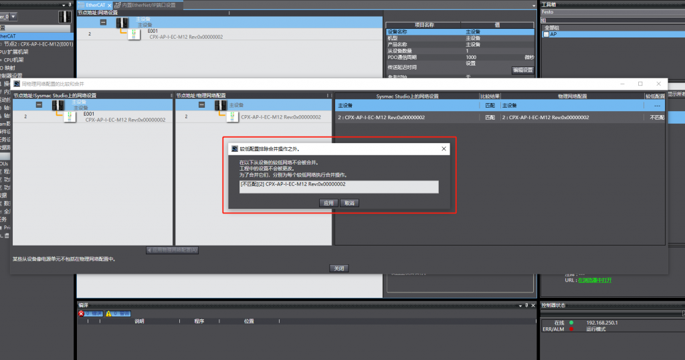The image size is (685, 360).
Task: Click the 应用物理网络配置(A) button
Action: [172, 250]
